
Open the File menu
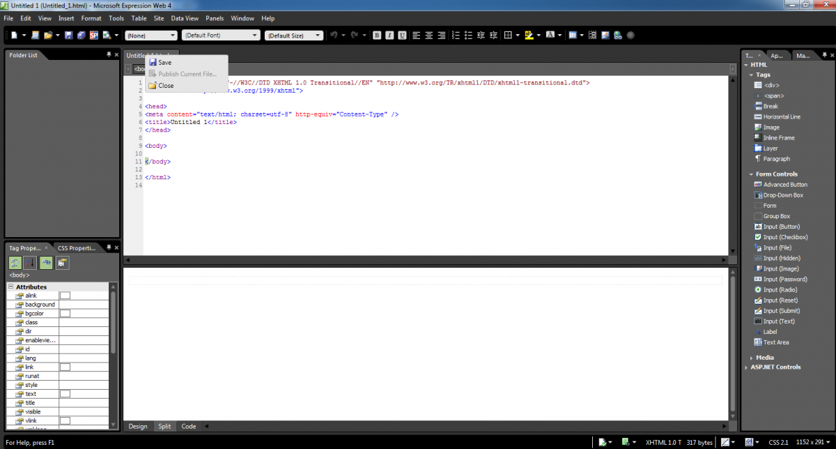coord(8,18)
